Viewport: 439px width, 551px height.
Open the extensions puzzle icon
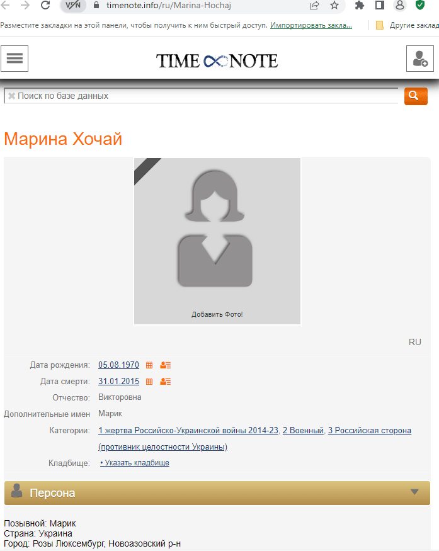tap(360, 5)
